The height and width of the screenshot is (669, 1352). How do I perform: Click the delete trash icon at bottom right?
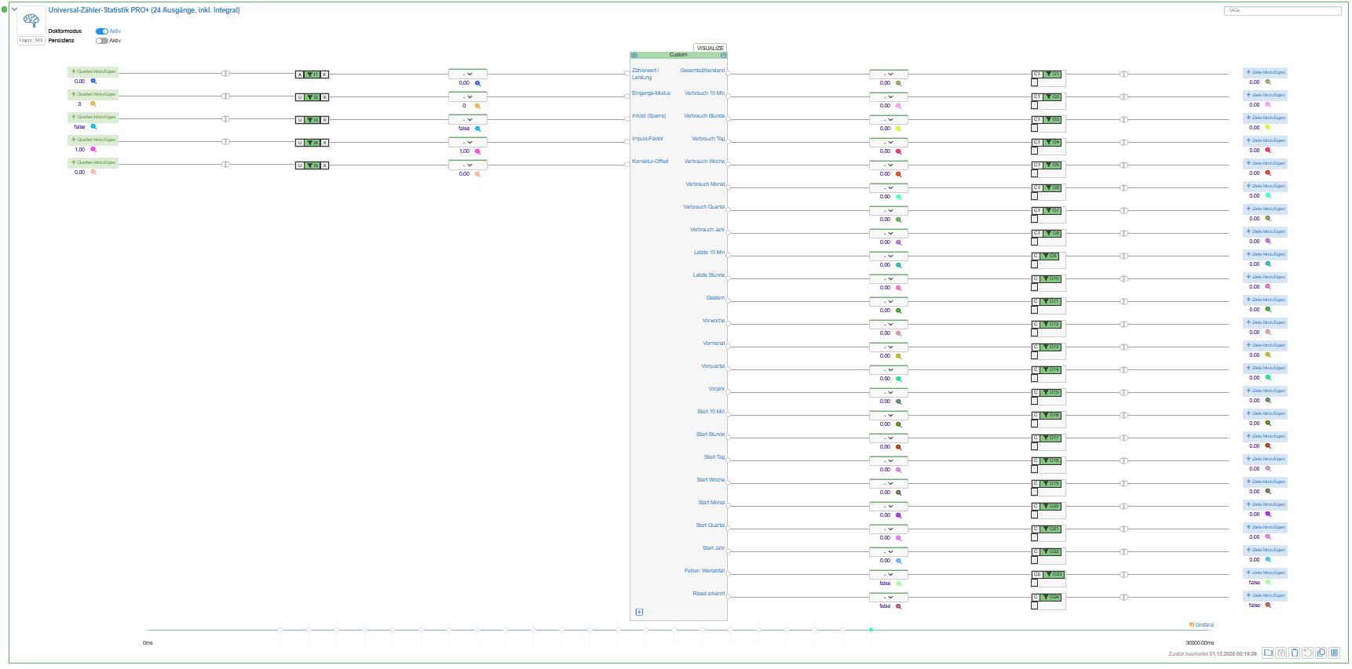(x=1295, y=653)
